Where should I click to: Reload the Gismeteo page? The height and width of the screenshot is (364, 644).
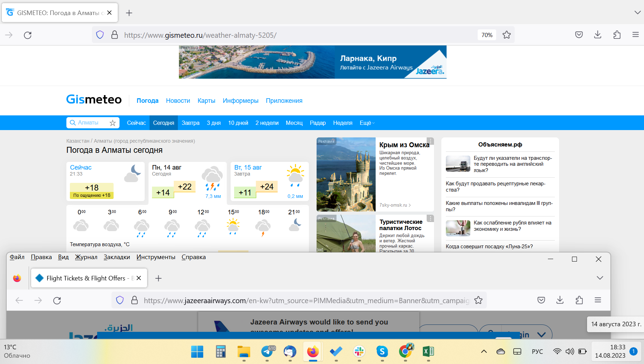pyautogui.click(x=28, y=35)
